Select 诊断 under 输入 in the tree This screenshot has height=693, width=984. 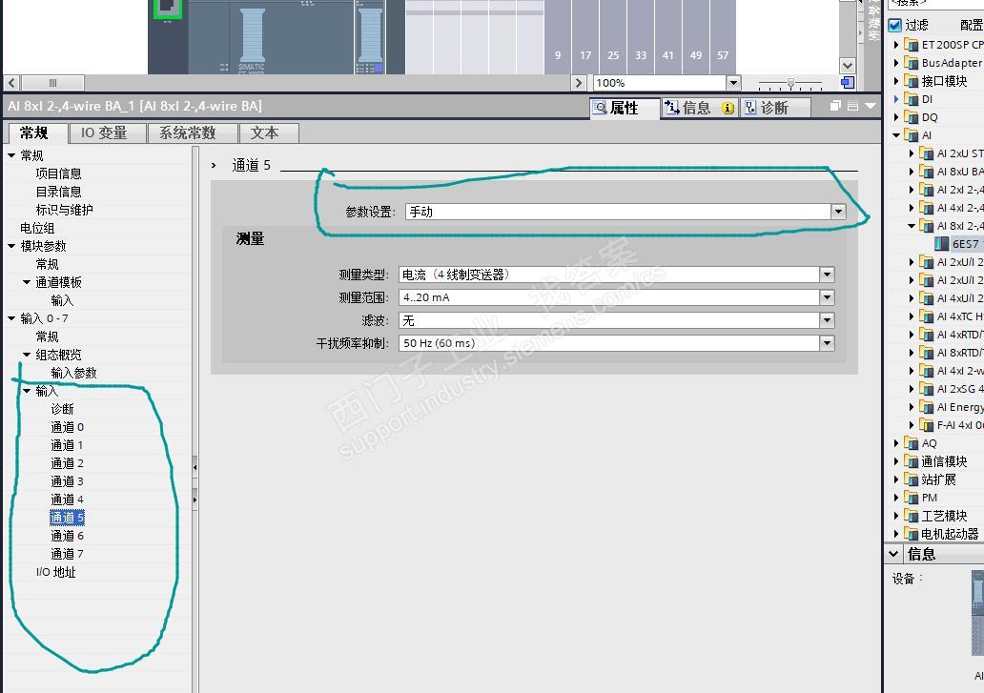pyautogui.click(x=62, y=410)
